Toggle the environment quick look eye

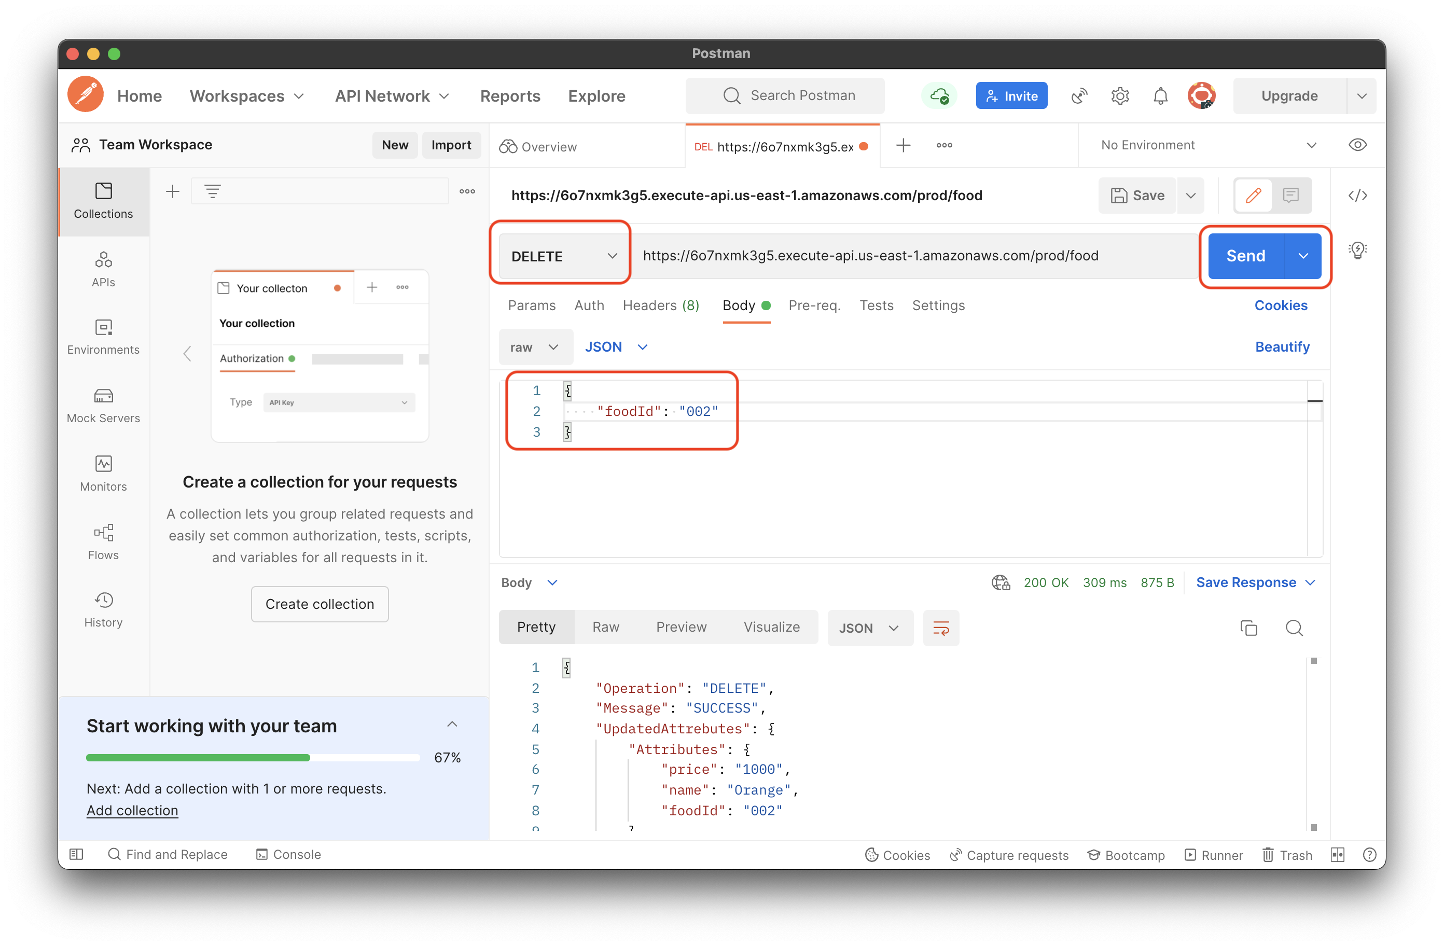pos(1357,145)
